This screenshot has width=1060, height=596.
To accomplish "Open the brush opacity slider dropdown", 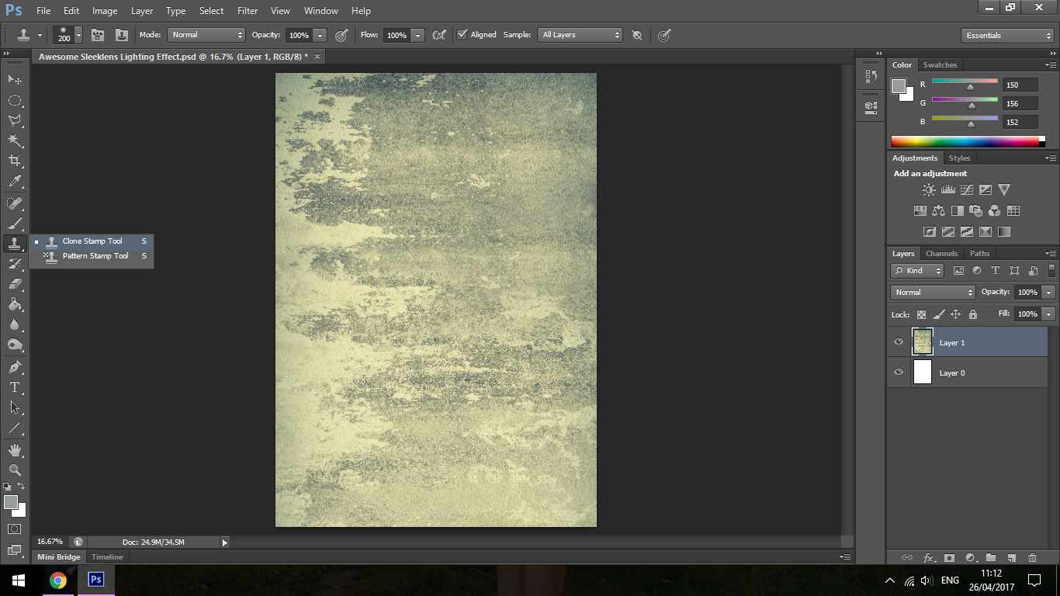I will (320, 35).
